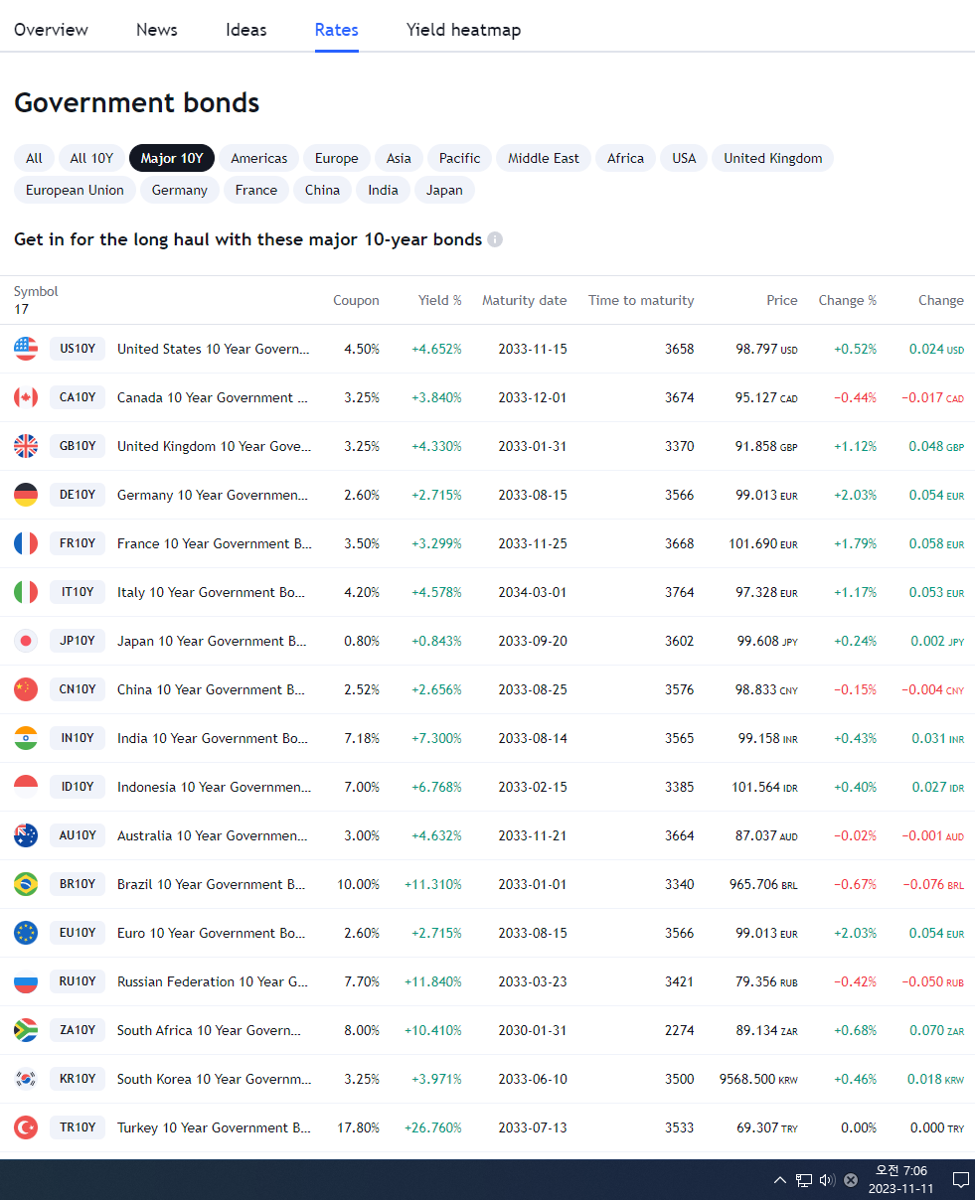Click the United Kingdom flag icon
The height and width of the screenshot is (1200, 975).
pos(26,446)
